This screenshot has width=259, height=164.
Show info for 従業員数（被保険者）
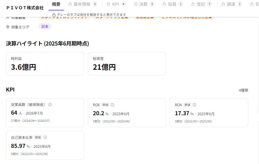pyautogui.click(x=50, y=104)
